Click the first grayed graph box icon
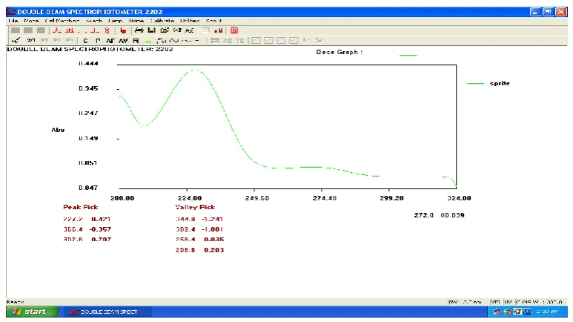This screenshot has height=322, width=573. click(256, 41)
